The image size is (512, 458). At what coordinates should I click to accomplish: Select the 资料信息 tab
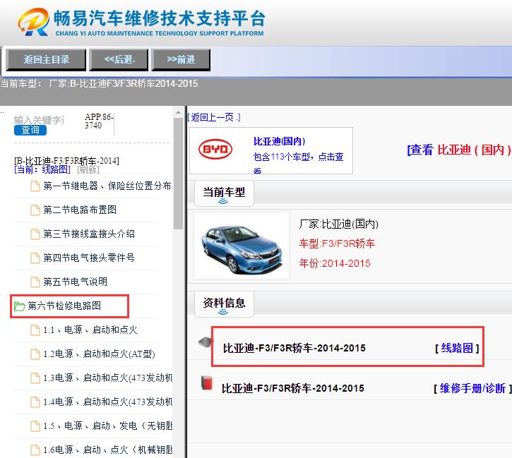[x=224, y=303]
